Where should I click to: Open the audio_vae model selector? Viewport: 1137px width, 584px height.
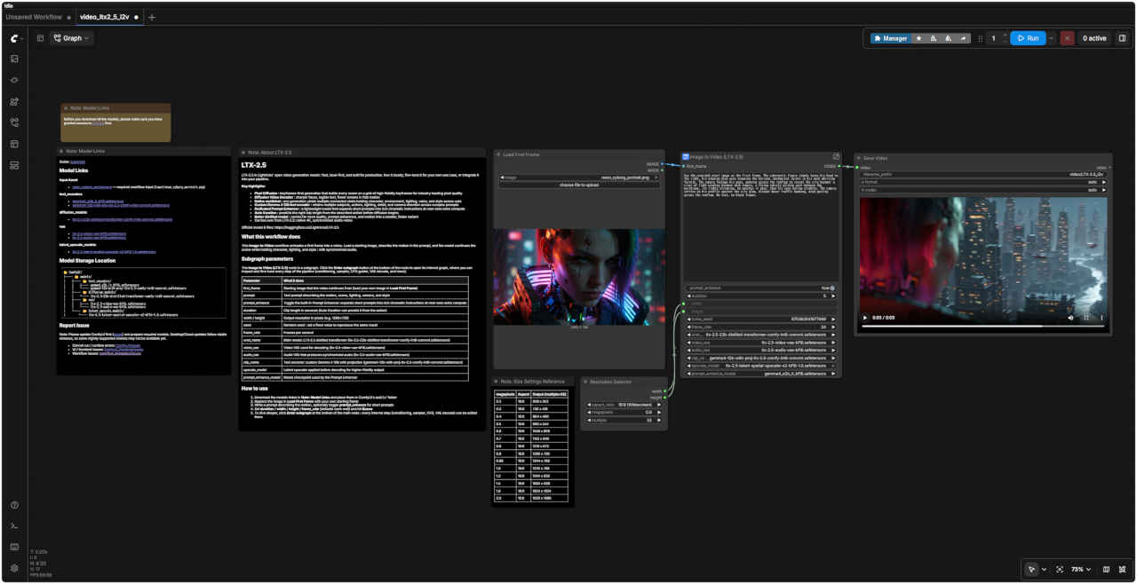[x=761, y=350]
